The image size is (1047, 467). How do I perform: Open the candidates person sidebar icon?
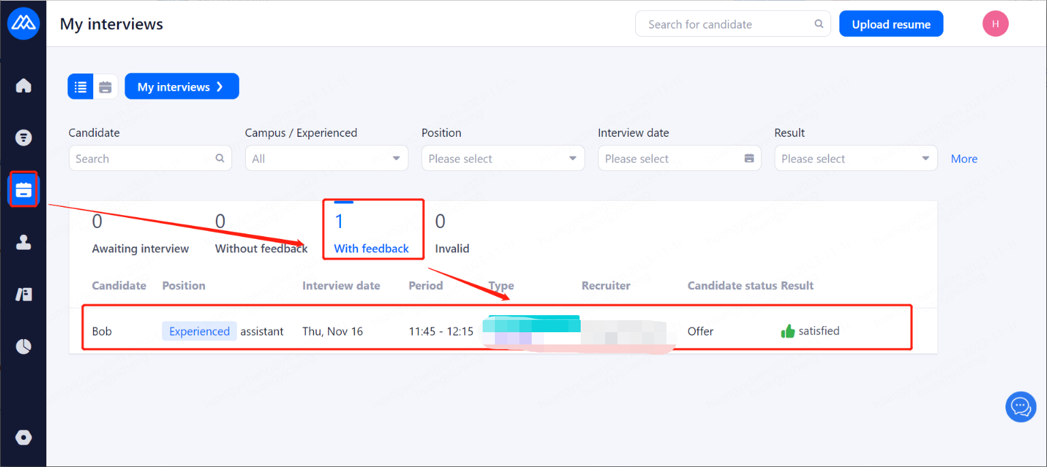[x=24, y=242]
